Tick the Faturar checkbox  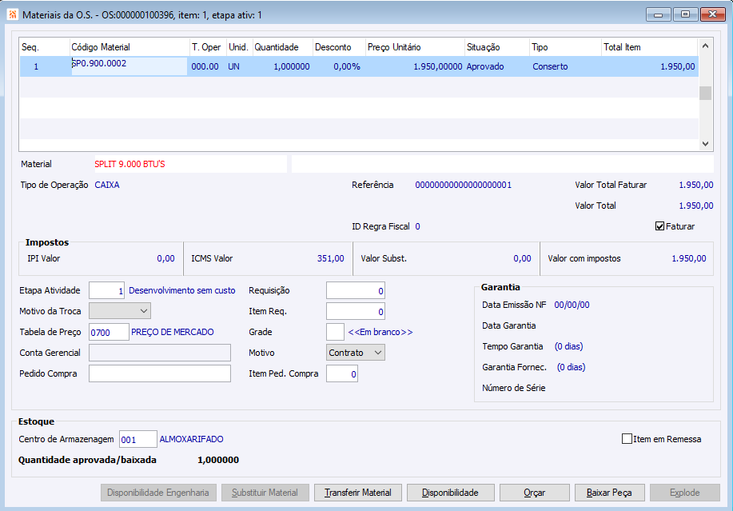coord(659,226)
